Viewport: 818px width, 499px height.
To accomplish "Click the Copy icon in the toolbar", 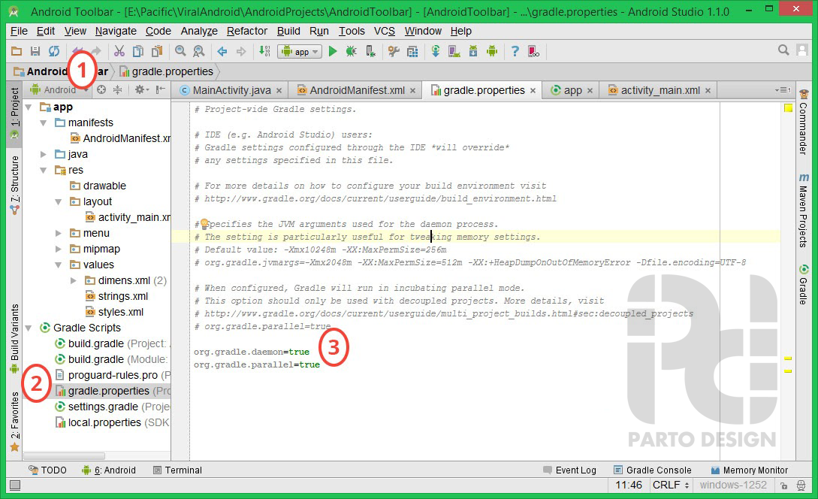I will 137,51.
